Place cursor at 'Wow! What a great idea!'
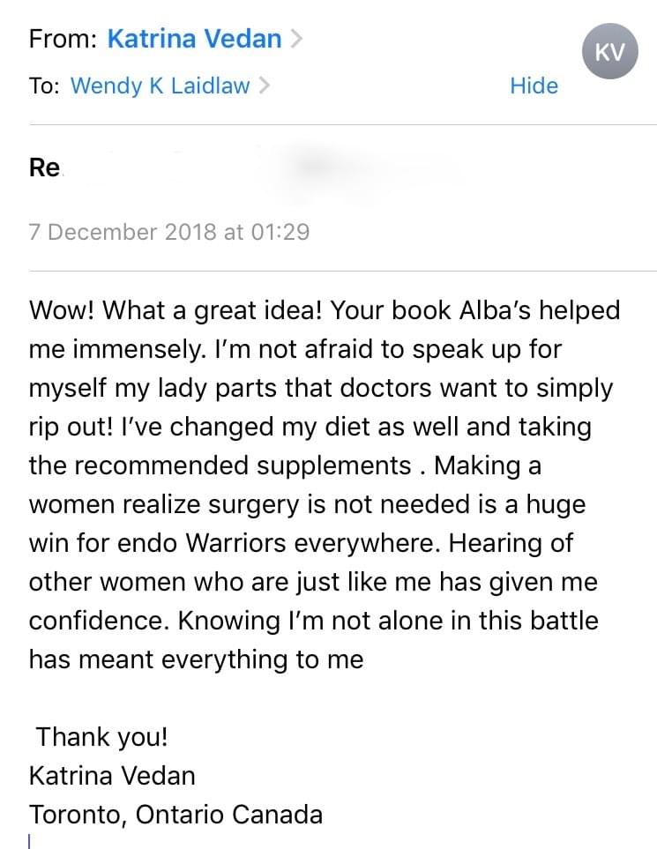The image size is (657, 849). tap(175, 310)
